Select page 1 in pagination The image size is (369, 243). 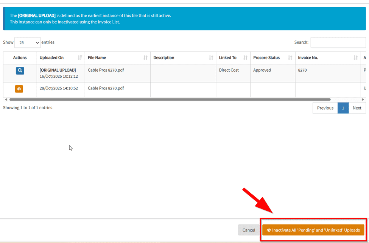(x=343, y=108)
